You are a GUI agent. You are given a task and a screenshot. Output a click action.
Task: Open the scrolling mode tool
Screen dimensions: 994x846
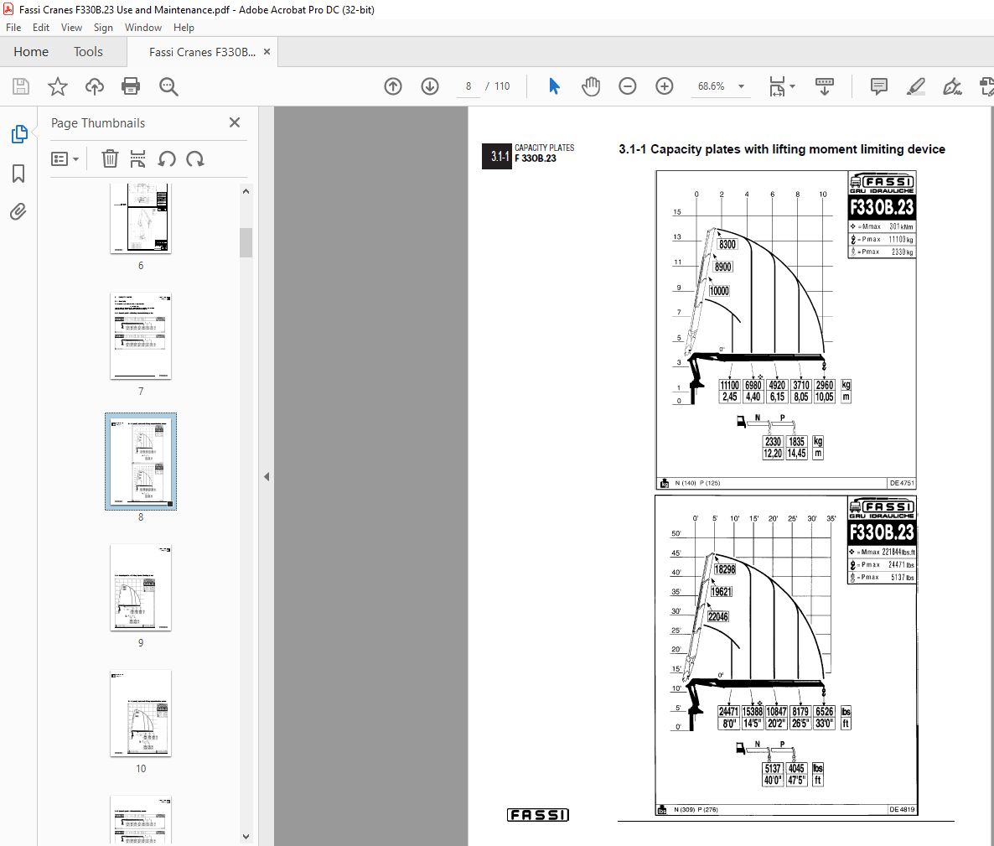coord(824,86)
